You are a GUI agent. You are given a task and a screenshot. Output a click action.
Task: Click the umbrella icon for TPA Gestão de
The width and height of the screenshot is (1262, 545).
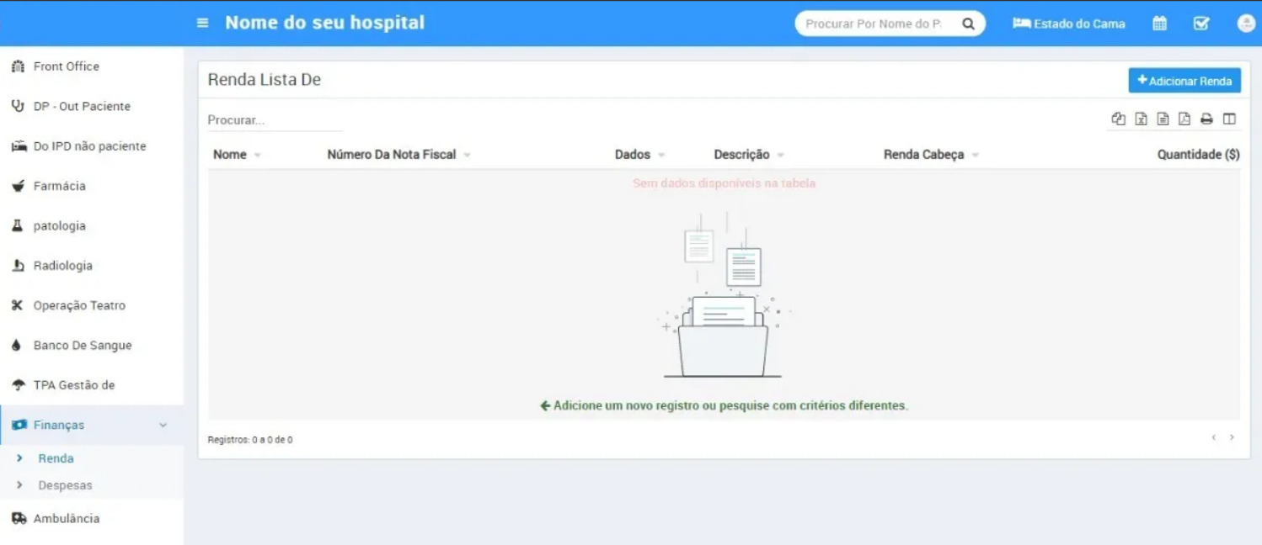(19, 385)
